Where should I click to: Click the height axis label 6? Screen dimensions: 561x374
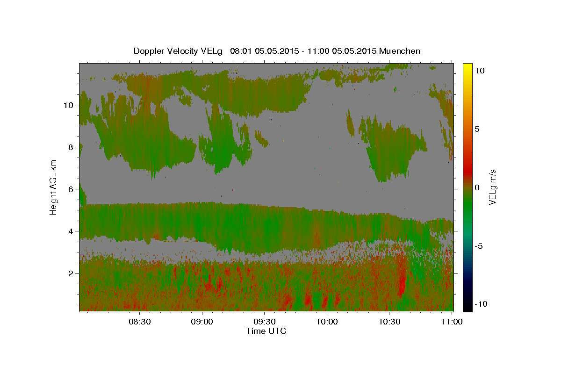point(72,189)
